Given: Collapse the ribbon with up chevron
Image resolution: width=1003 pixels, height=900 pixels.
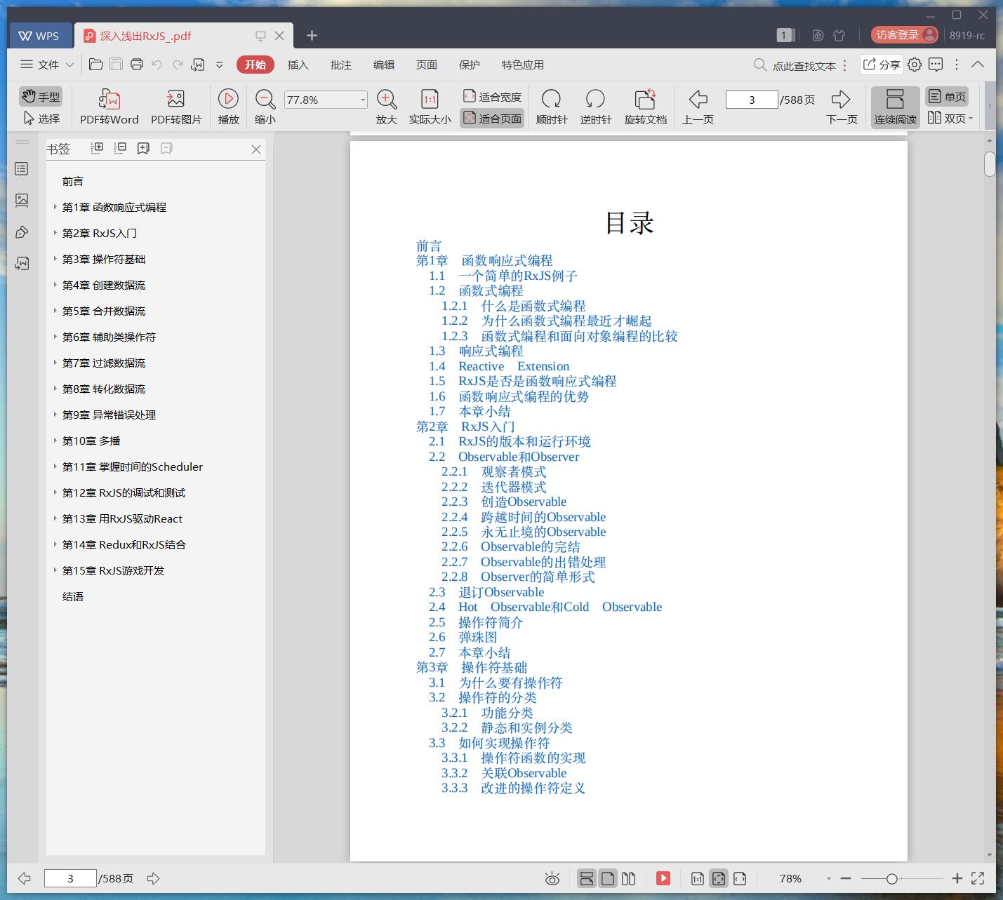Looking at the screenshot, I should [978, 65].
